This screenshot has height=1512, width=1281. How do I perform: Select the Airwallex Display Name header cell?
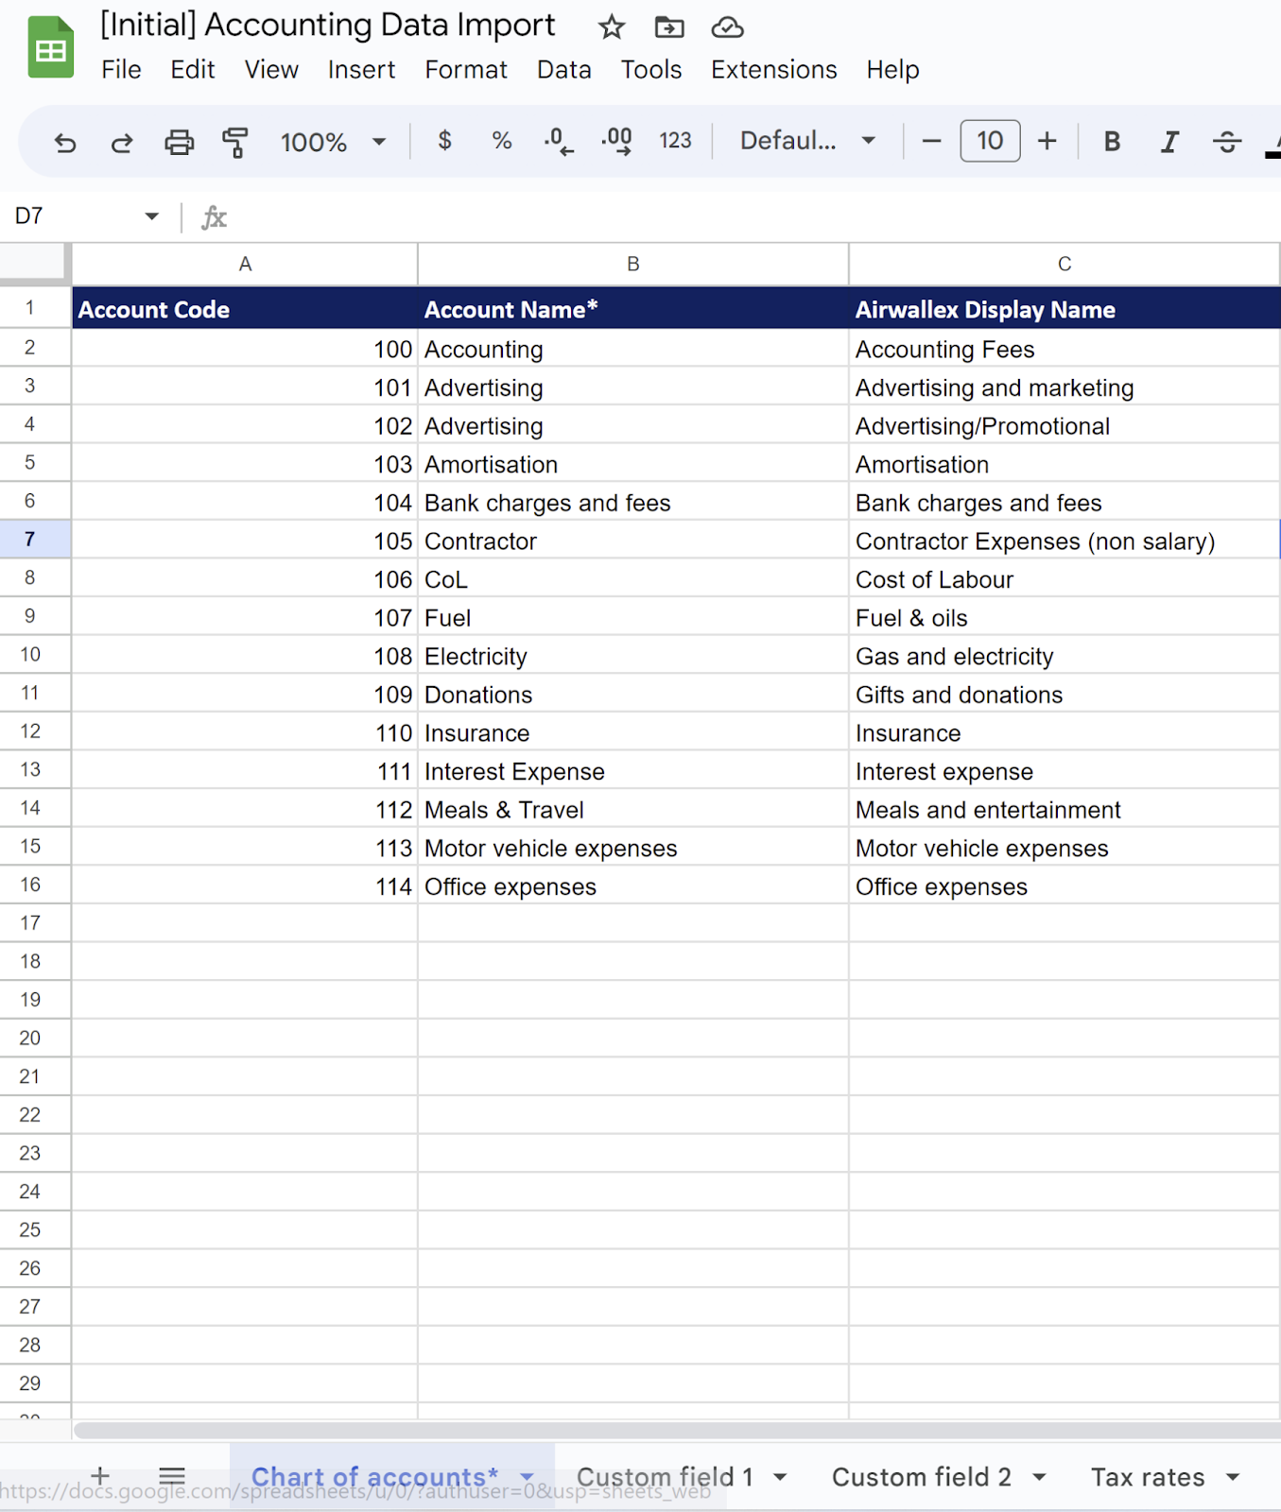click(1065, 309)
